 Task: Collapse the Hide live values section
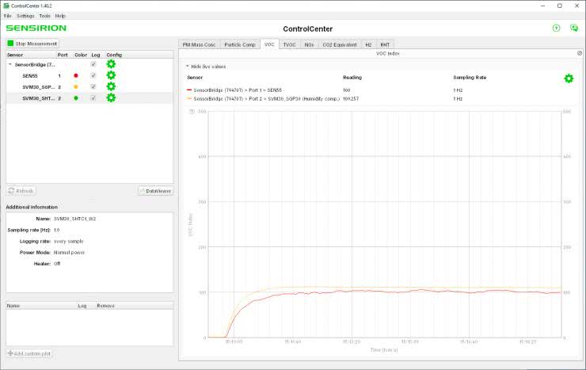coord(188,67)
